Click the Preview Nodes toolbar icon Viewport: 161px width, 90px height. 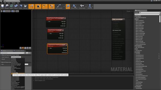tap(82, 6)
